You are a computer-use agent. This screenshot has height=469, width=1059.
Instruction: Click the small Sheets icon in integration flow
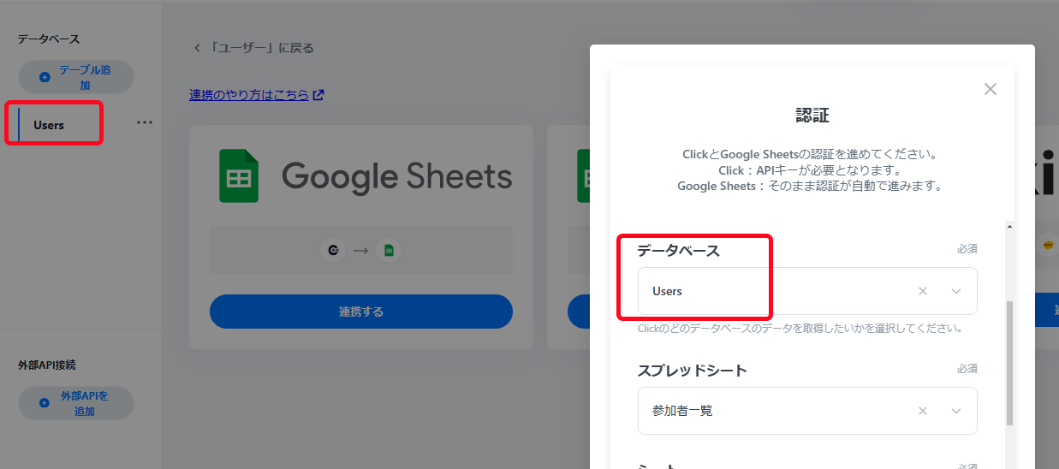tap(389, 251)
